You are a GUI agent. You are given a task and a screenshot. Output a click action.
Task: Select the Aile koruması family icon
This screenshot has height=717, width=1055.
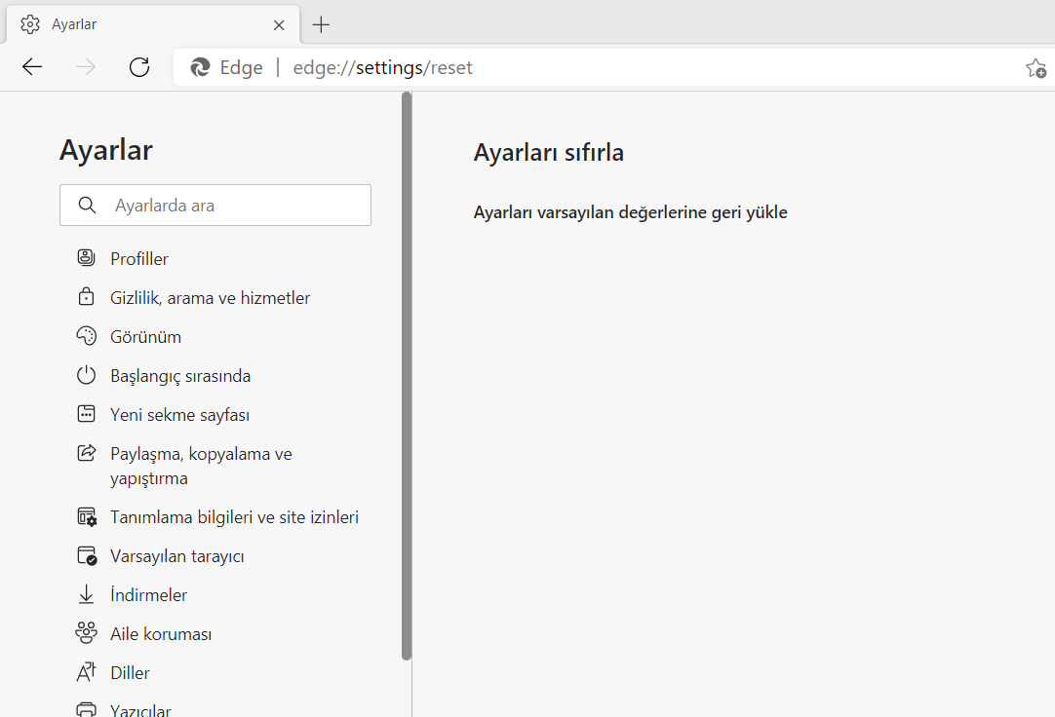tap(87, 633)
